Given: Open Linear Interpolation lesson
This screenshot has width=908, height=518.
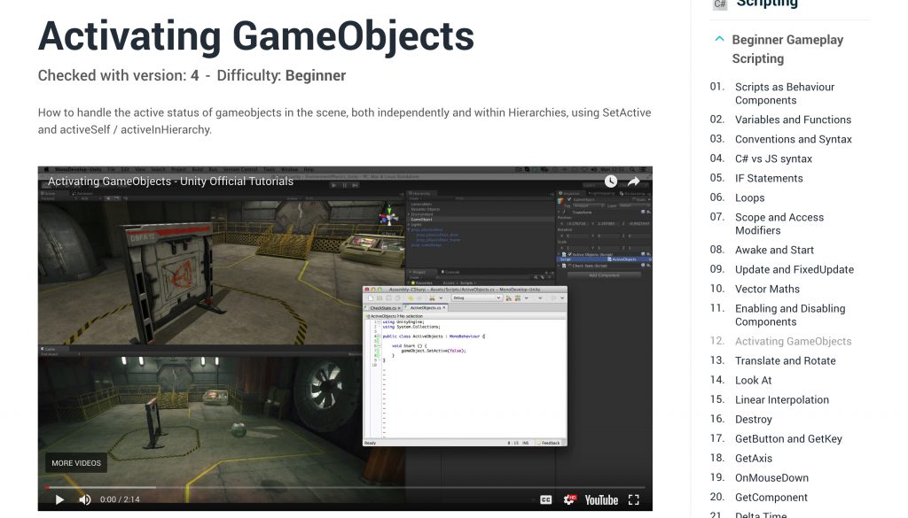Looking at the screenshot, I should point(782,400).
